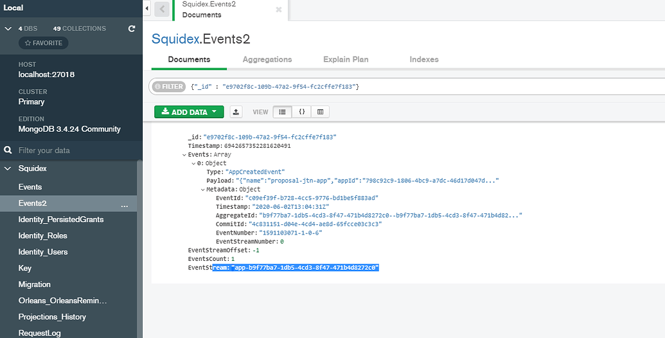This screenshot has width=665, height=338.
Task: Open the Indexes tab
Action: point(424,59)
